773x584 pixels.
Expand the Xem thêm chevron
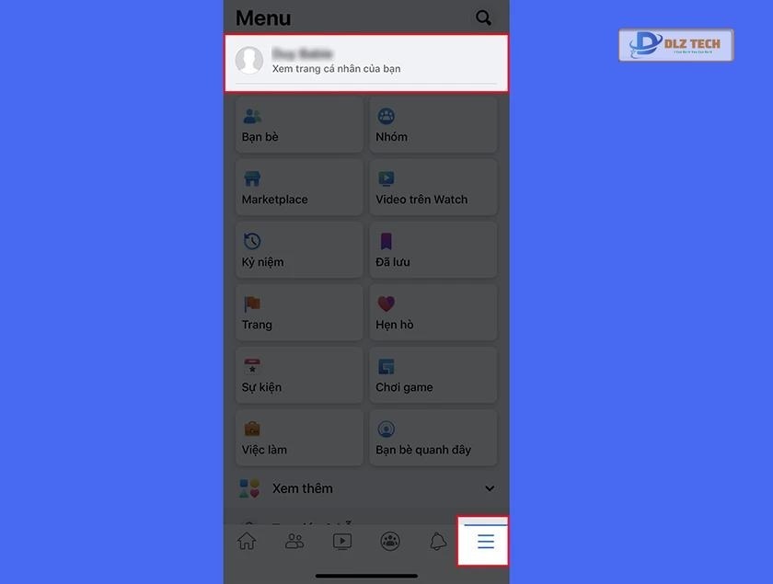(x=490, y=488)
